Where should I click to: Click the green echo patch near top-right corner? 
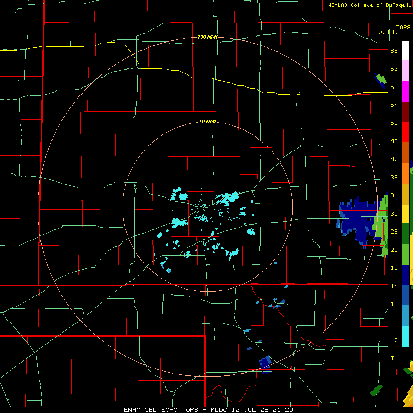381,78
